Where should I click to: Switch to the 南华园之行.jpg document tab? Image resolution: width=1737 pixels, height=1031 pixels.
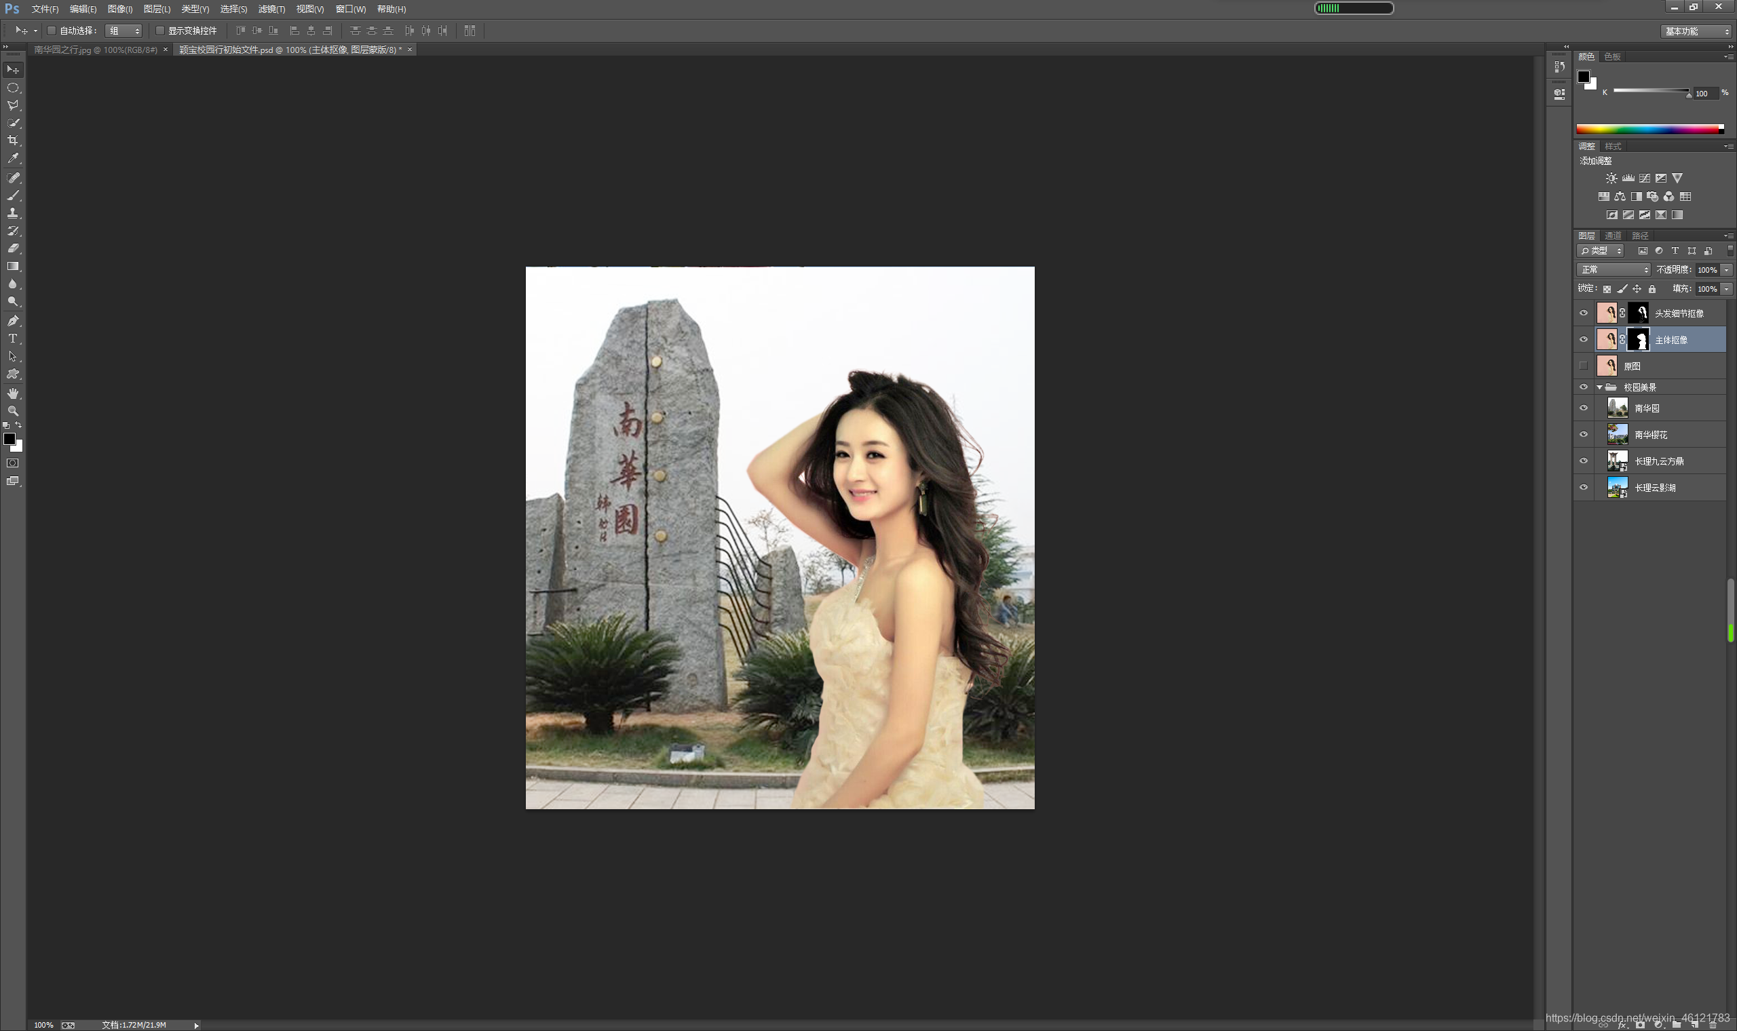(x=95, y=50)
